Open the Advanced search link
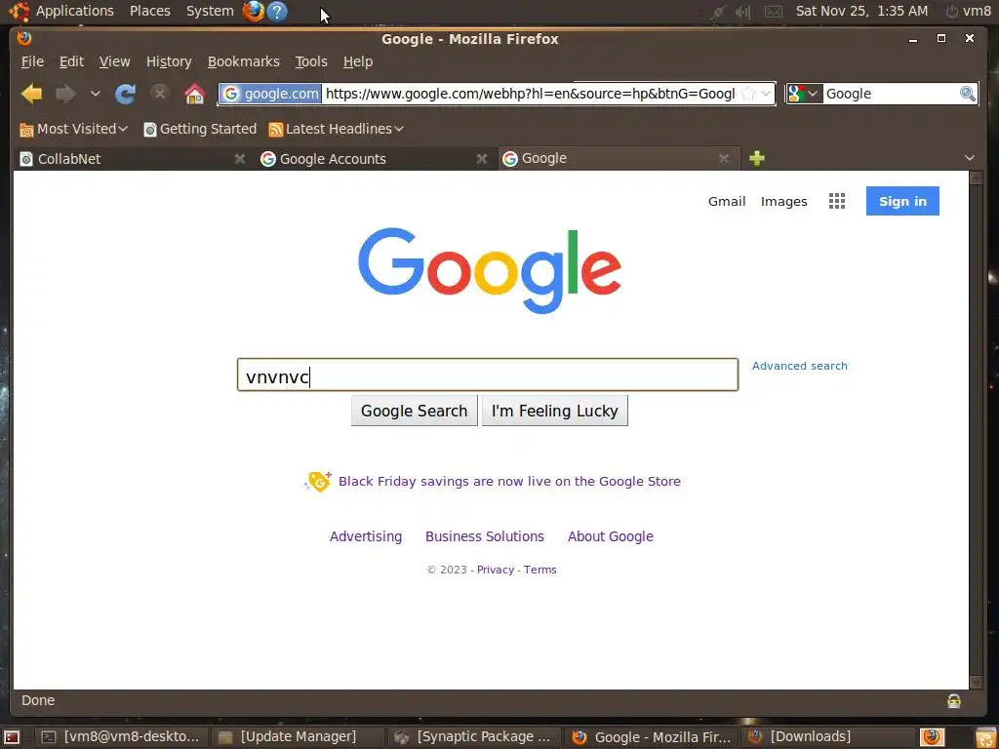The width and height of the screenshot is (999, 749). pos(800,366)
